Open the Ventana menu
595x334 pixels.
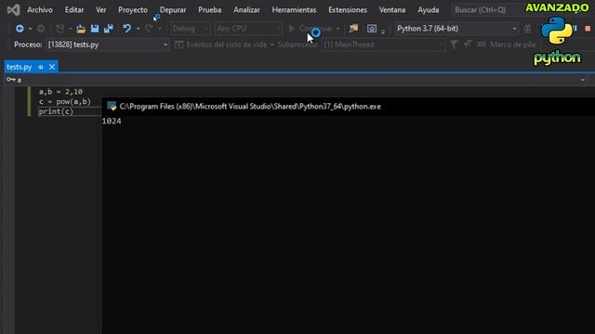[392, 10]
